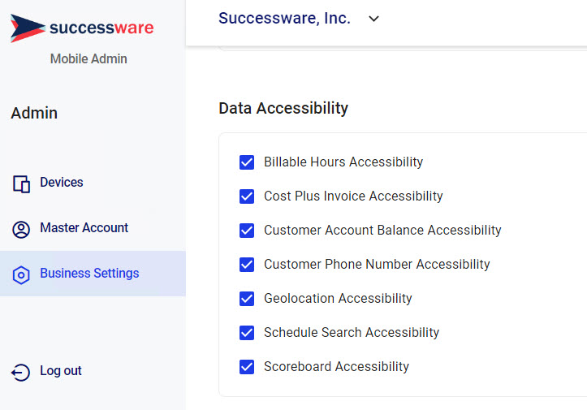The width and height of the screenshot is (587, 410).
Task: Uncheck Customer Phone Number Accessibility
Action: pyautogui.click(x=247, y=265)
